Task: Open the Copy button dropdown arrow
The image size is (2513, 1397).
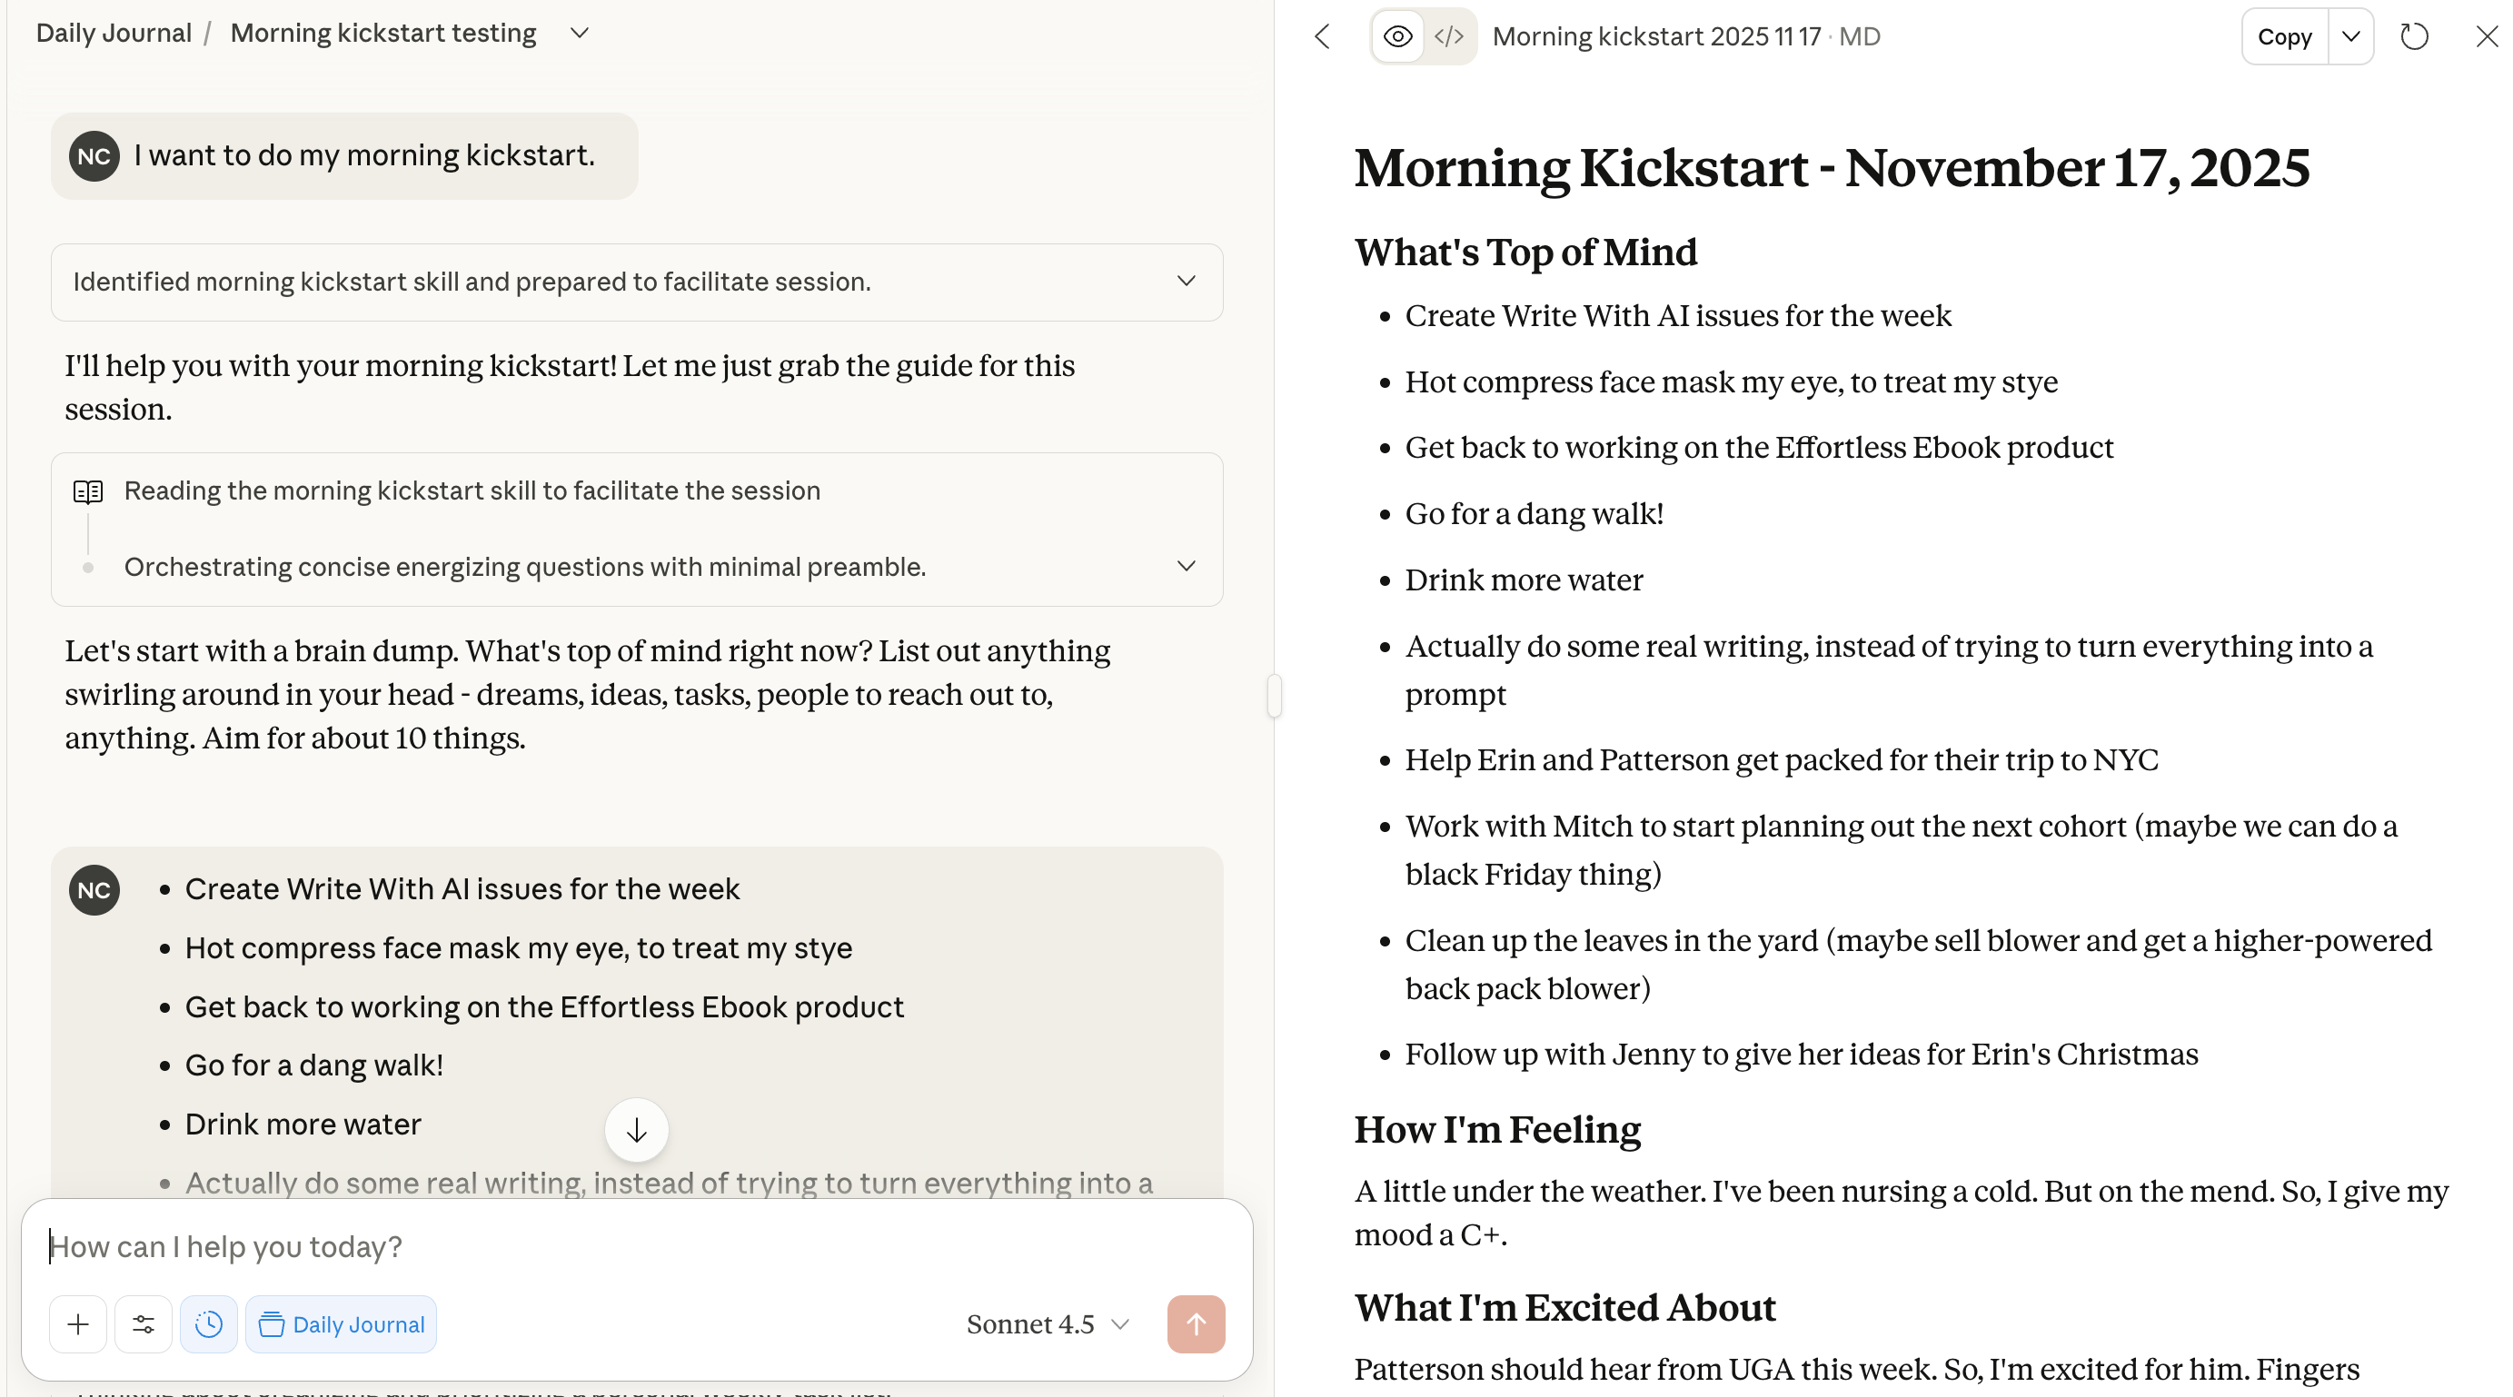Action: 2351,37
